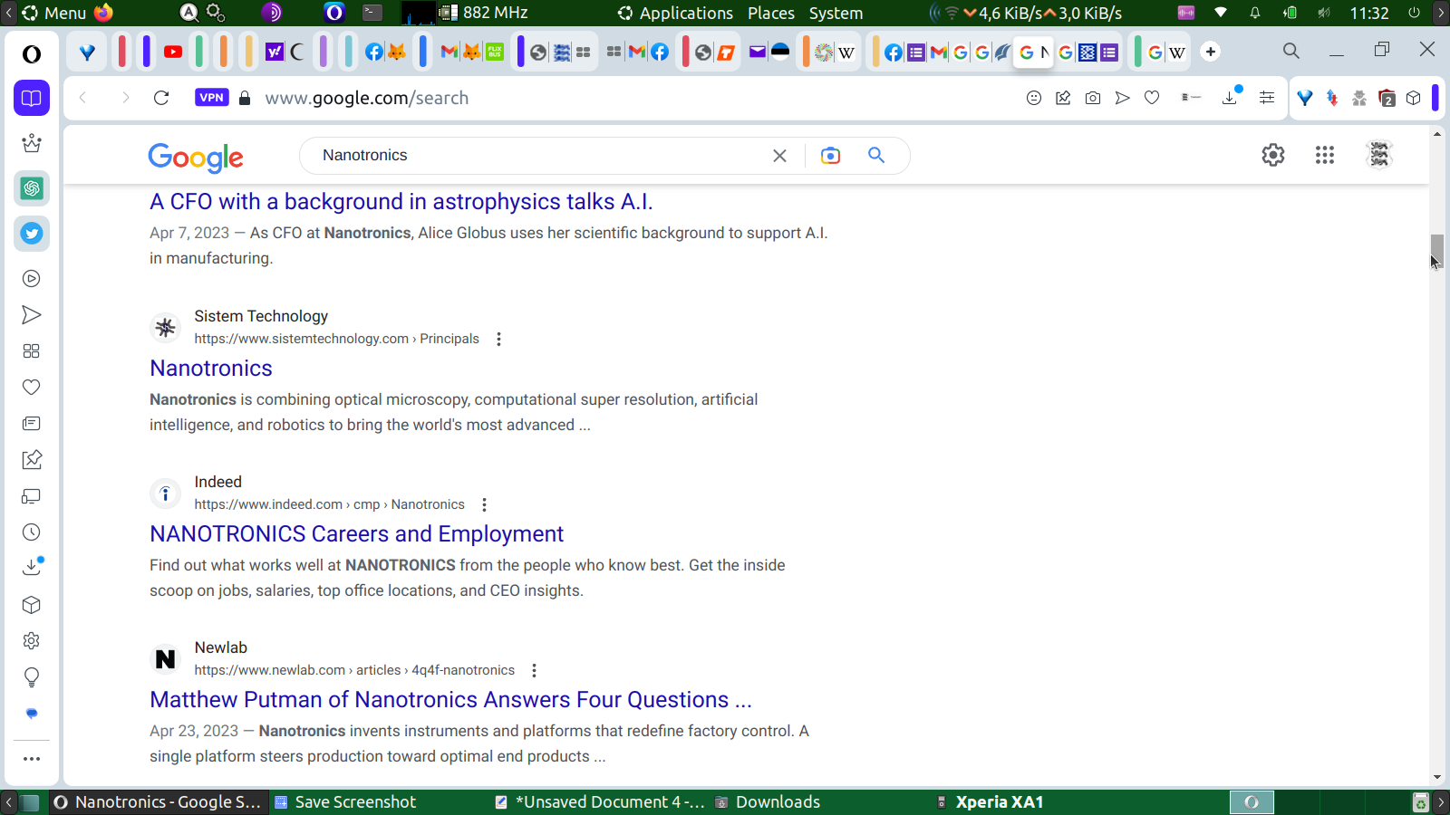
Task: Expand the sidebar three-dot more menu
Action: point(32,759)
